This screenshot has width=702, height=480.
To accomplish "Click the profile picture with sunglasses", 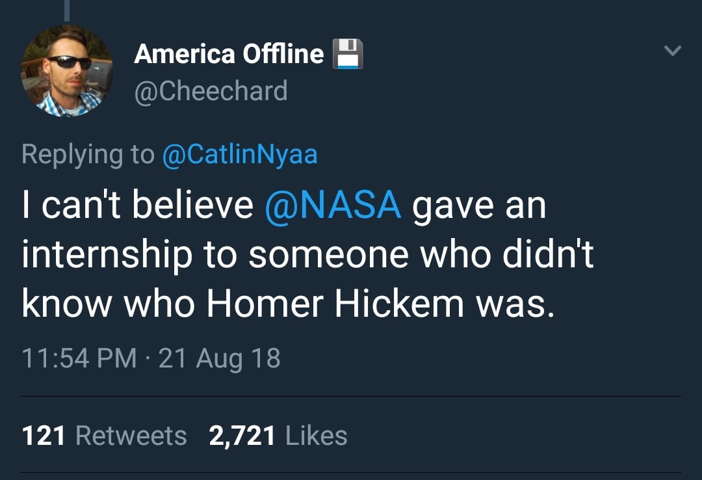I will 67,72.
